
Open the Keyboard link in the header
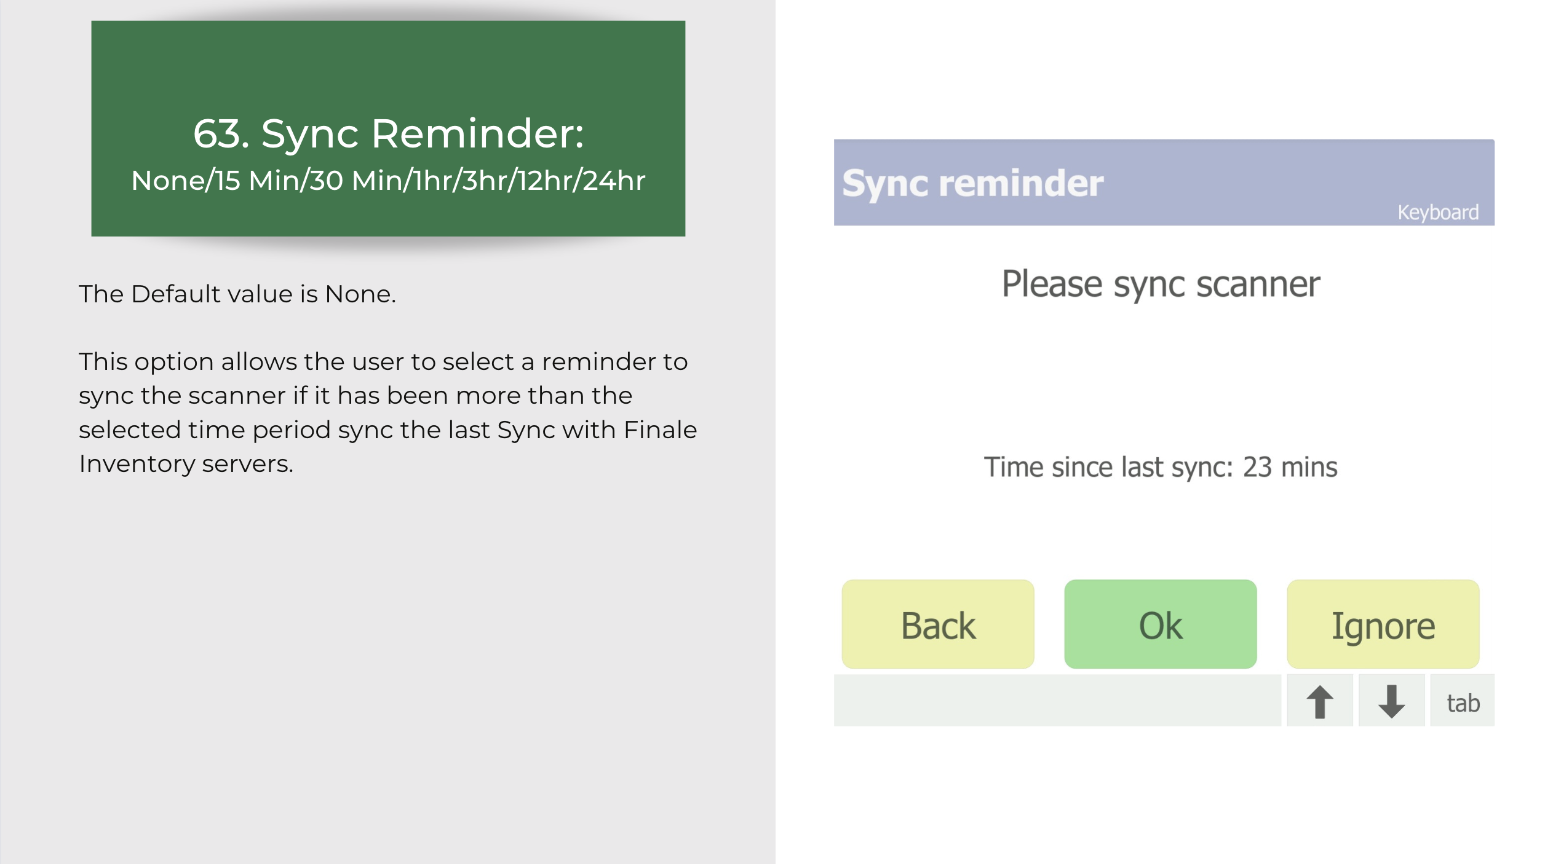point(1438,212)
